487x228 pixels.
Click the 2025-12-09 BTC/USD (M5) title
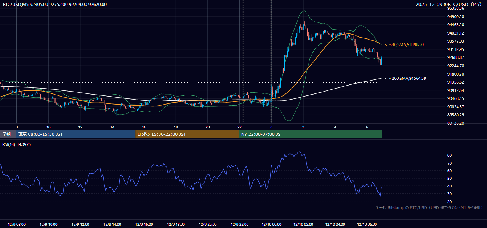(x=449, y=5)
